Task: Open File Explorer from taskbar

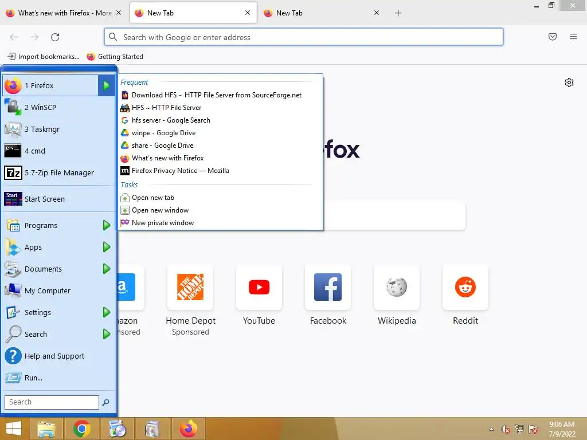Action: pyautogui.click(x=46, y=429)
